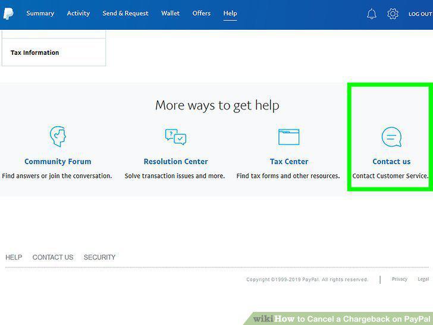Click the Community Forum head icon

coord(58,136)
